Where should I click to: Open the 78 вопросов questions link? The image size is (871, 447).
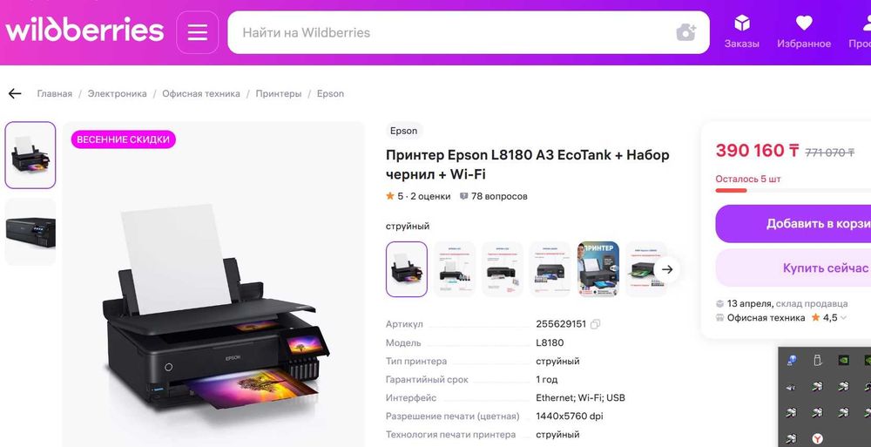point(493,196)
